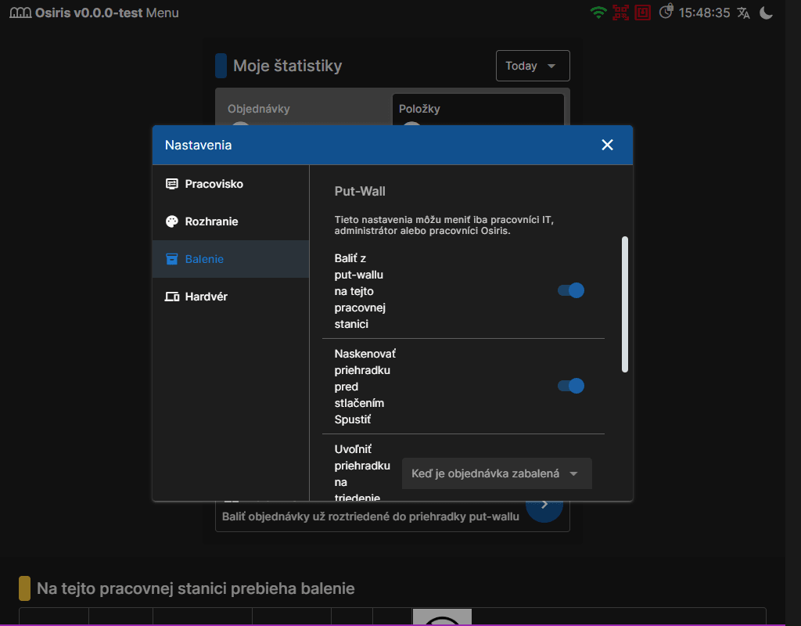Open the language translation icon

[x=743, y=13]
